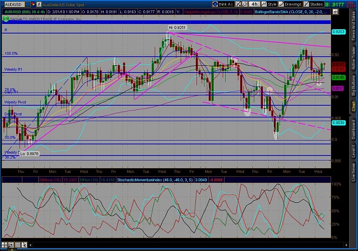Click the Weekly R1 level label

(x=14, y=70)
